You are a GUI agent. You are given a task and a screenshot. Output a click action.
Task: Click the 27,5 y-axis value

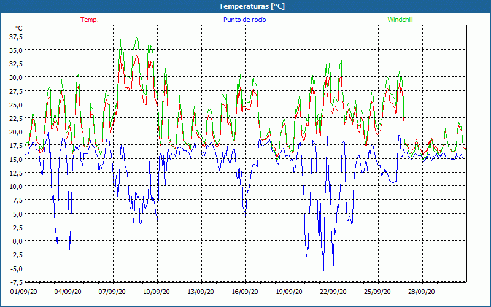coord(16,91)
